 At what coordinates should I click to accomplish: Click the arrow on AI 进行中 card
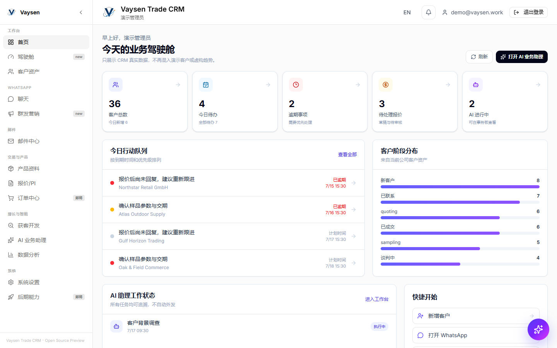[538, 85]
